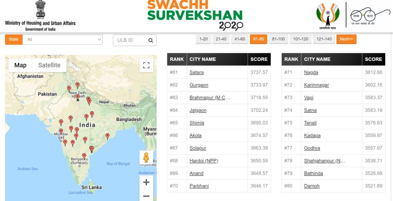Go to ranks 1-20 page

(x=203, y=39)
